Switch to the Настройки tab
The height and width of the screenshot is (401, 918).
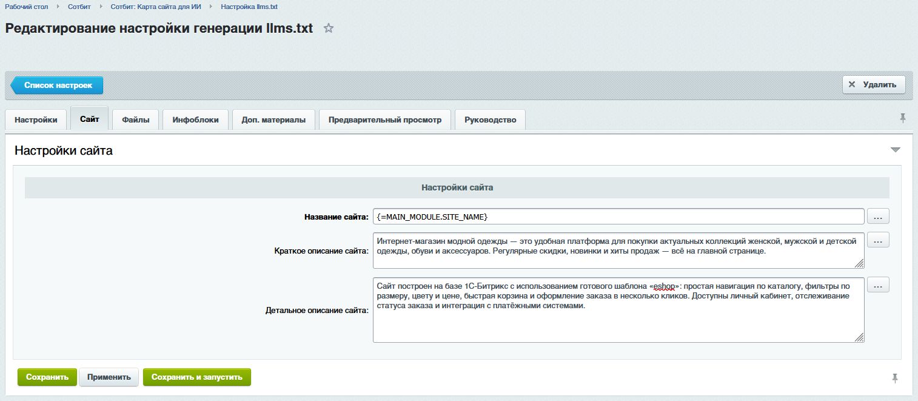35,119
